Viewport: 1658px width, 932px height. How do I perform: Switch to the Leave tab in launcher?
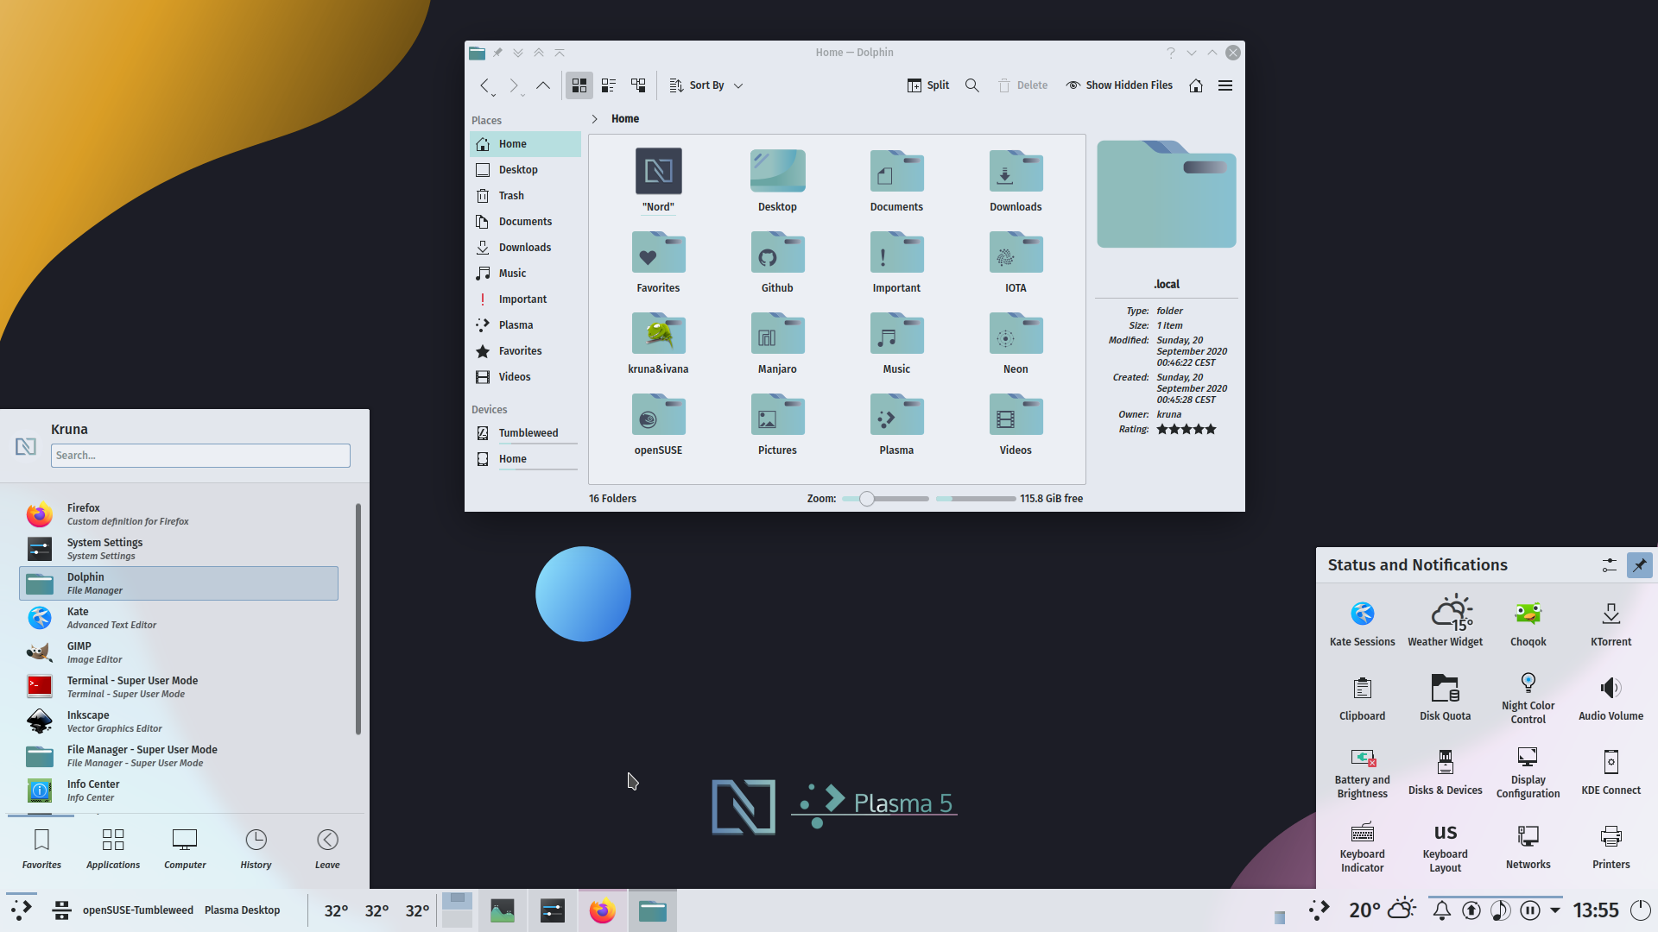[x=327, y=849]
